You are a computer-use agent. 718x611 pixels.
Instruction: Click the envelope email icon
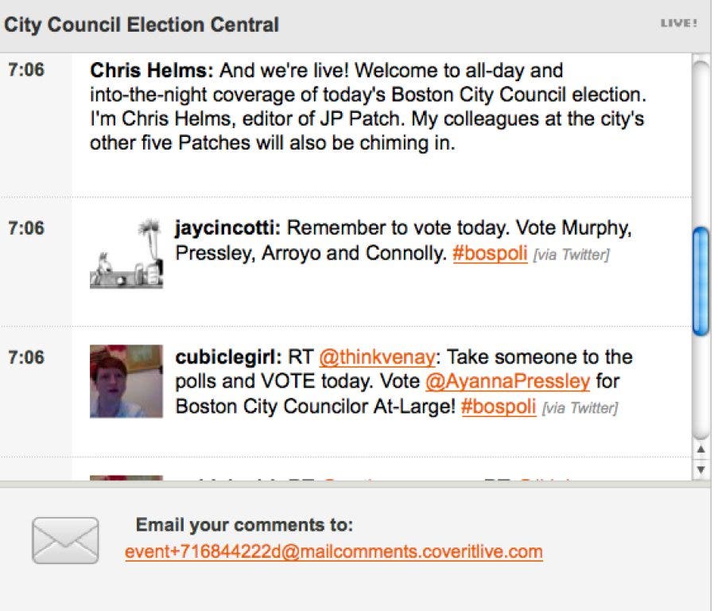(65, 540)
